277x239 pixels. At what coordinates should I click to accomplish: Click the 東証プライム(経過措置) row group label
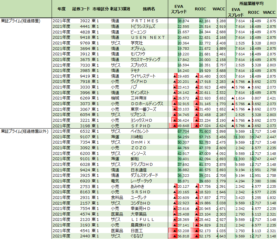(21, 21)
